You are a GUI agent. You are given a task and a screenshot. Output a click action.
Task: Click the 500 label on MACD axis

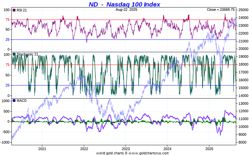7,112
